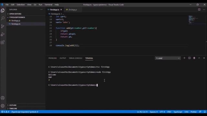The height and width of the screenshot is (116, 207).
Task: Click line number 22 in the gutter
Action: [x=50, y=28]
